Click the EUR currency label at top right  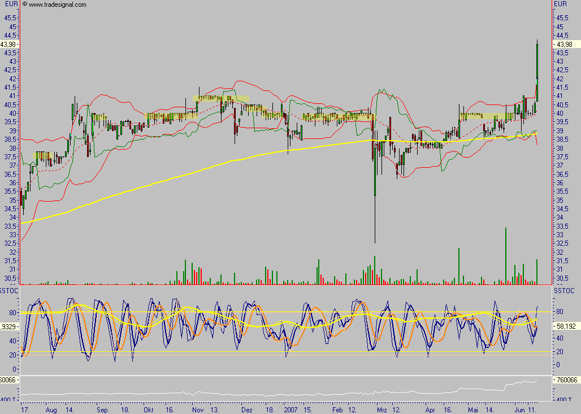[x=561, y=4]
